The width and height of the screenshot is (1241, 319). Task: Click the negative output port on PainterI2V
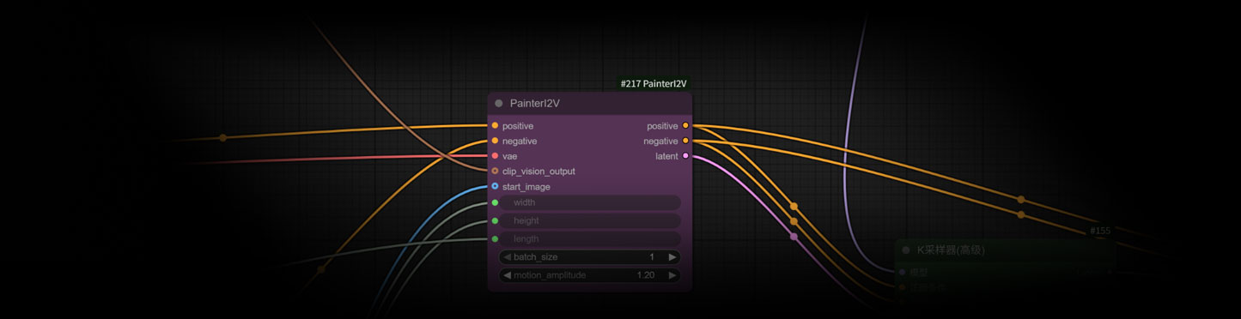pyautogui.click(x=685, y=141)
